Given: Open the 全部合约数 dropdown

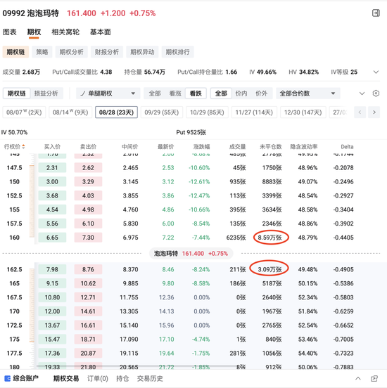Looking at the screenshot, I should (307, 93).
